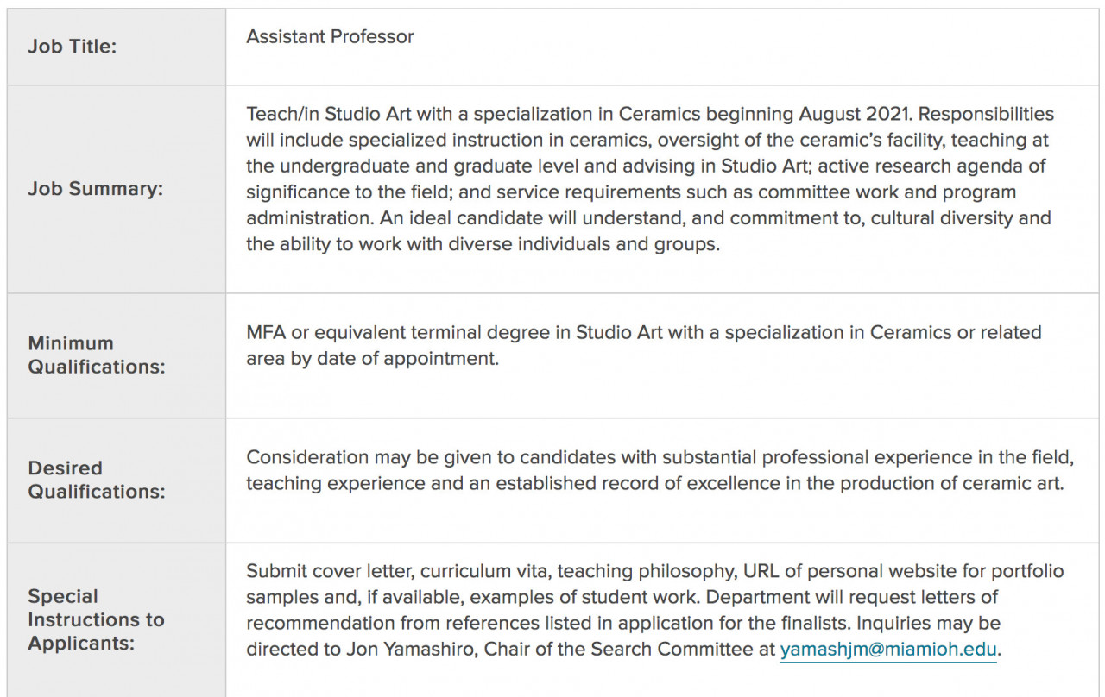Click the Desired Qualifications label

click(96, 480)
